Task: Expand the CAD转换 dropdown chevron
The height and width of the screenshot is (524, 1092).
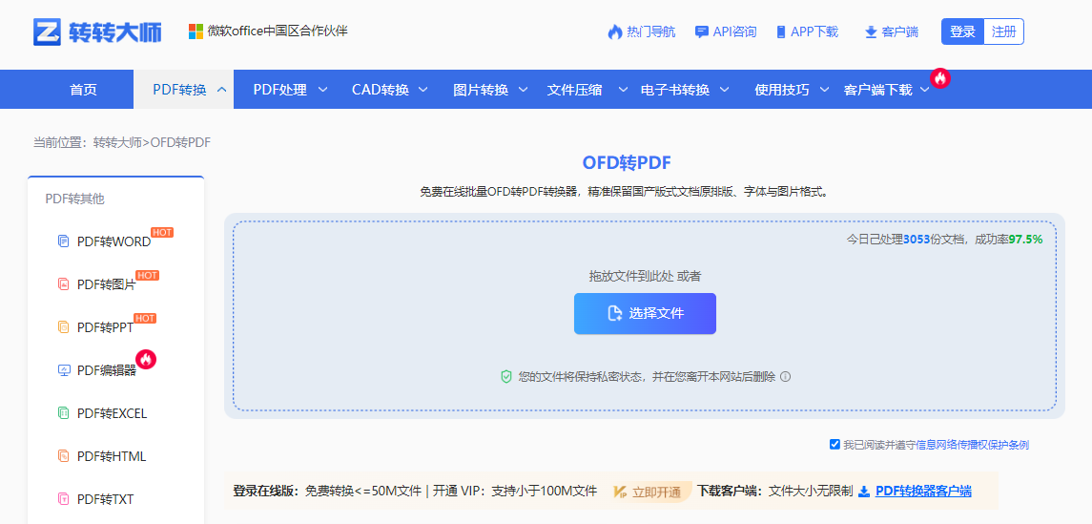Action: click(422, 89)
